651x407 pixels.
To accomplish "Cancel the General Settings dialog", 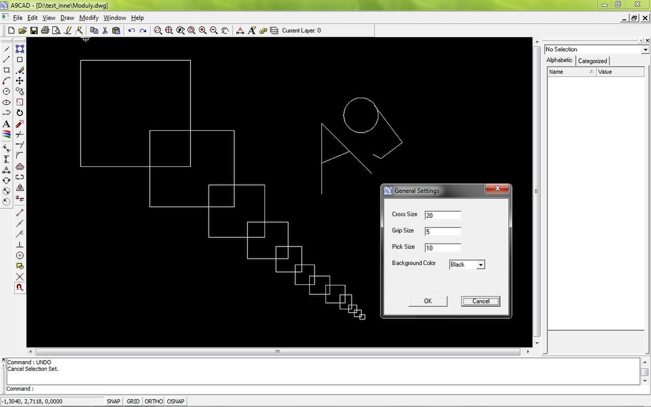I will tap(481, 301).
